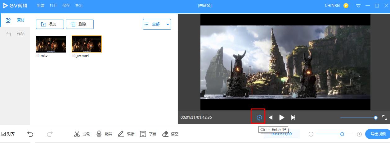
Task: Click the 添加 add material button
Action: click(50, 24)
